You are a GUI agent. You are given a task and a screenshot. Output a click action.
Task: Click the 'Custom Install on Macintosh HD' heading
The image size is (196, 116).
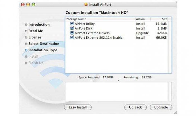97,13
